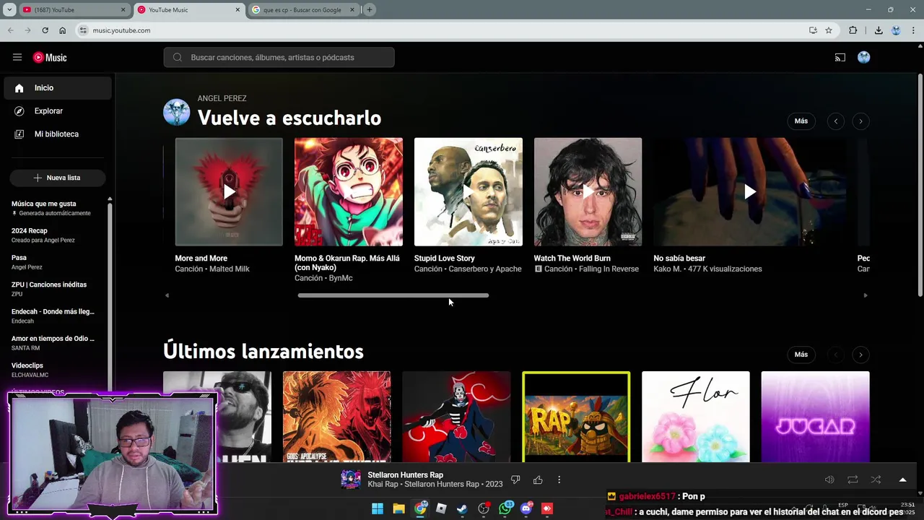This screenshot has height=520, width=924.
Task: Open WhatsApp from the taskbar
Action: point(505,509)
